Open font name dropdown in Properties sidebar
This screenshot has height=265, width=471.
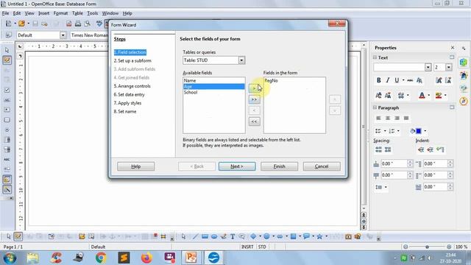428,67
